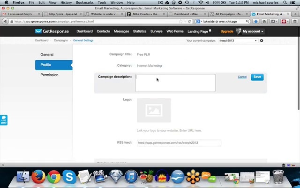Viewport: 300px width, 188px height.
Task: Click General Settings in breadcrumb
Action: [83, 40]
